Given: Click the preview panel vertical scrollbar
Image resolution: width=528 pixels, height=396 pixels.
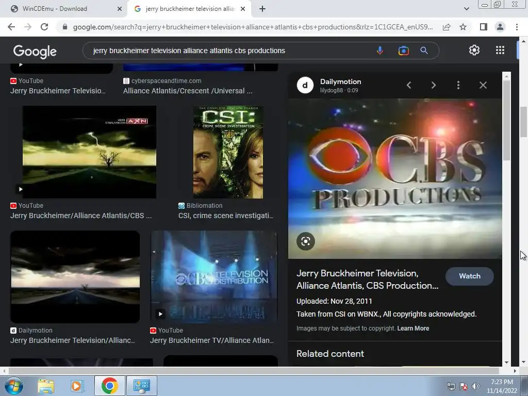Looking at the screenshot, I should [506, 120].
